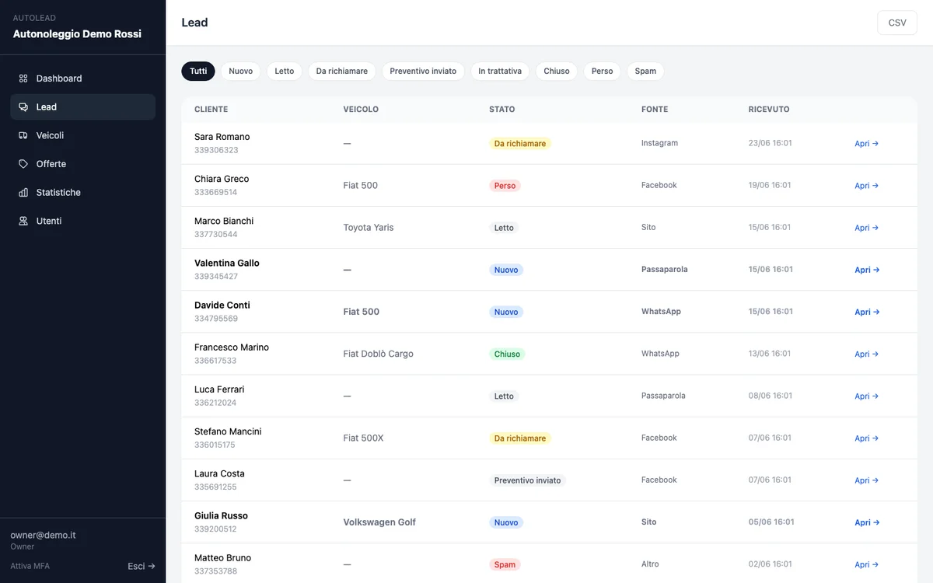Click the Da richiamare badge for Sara Romano
The image size is (933, 583).
tap(520, 144)
